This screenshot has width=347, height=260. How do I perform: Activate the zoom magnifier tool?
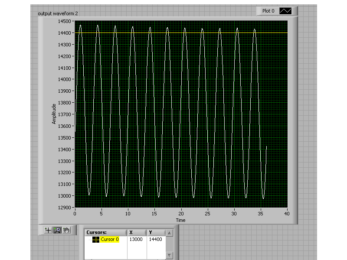click(x=57, y=230)
